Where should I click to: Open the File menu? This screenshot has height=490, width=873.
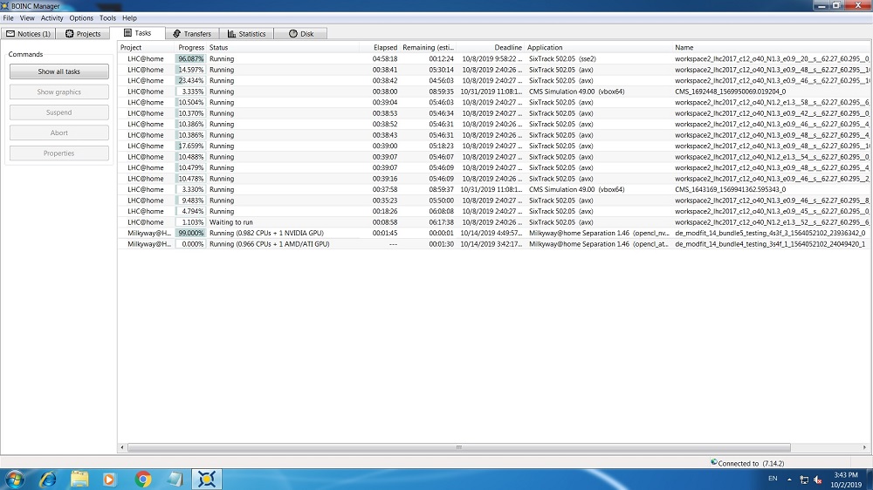(9, 18)
